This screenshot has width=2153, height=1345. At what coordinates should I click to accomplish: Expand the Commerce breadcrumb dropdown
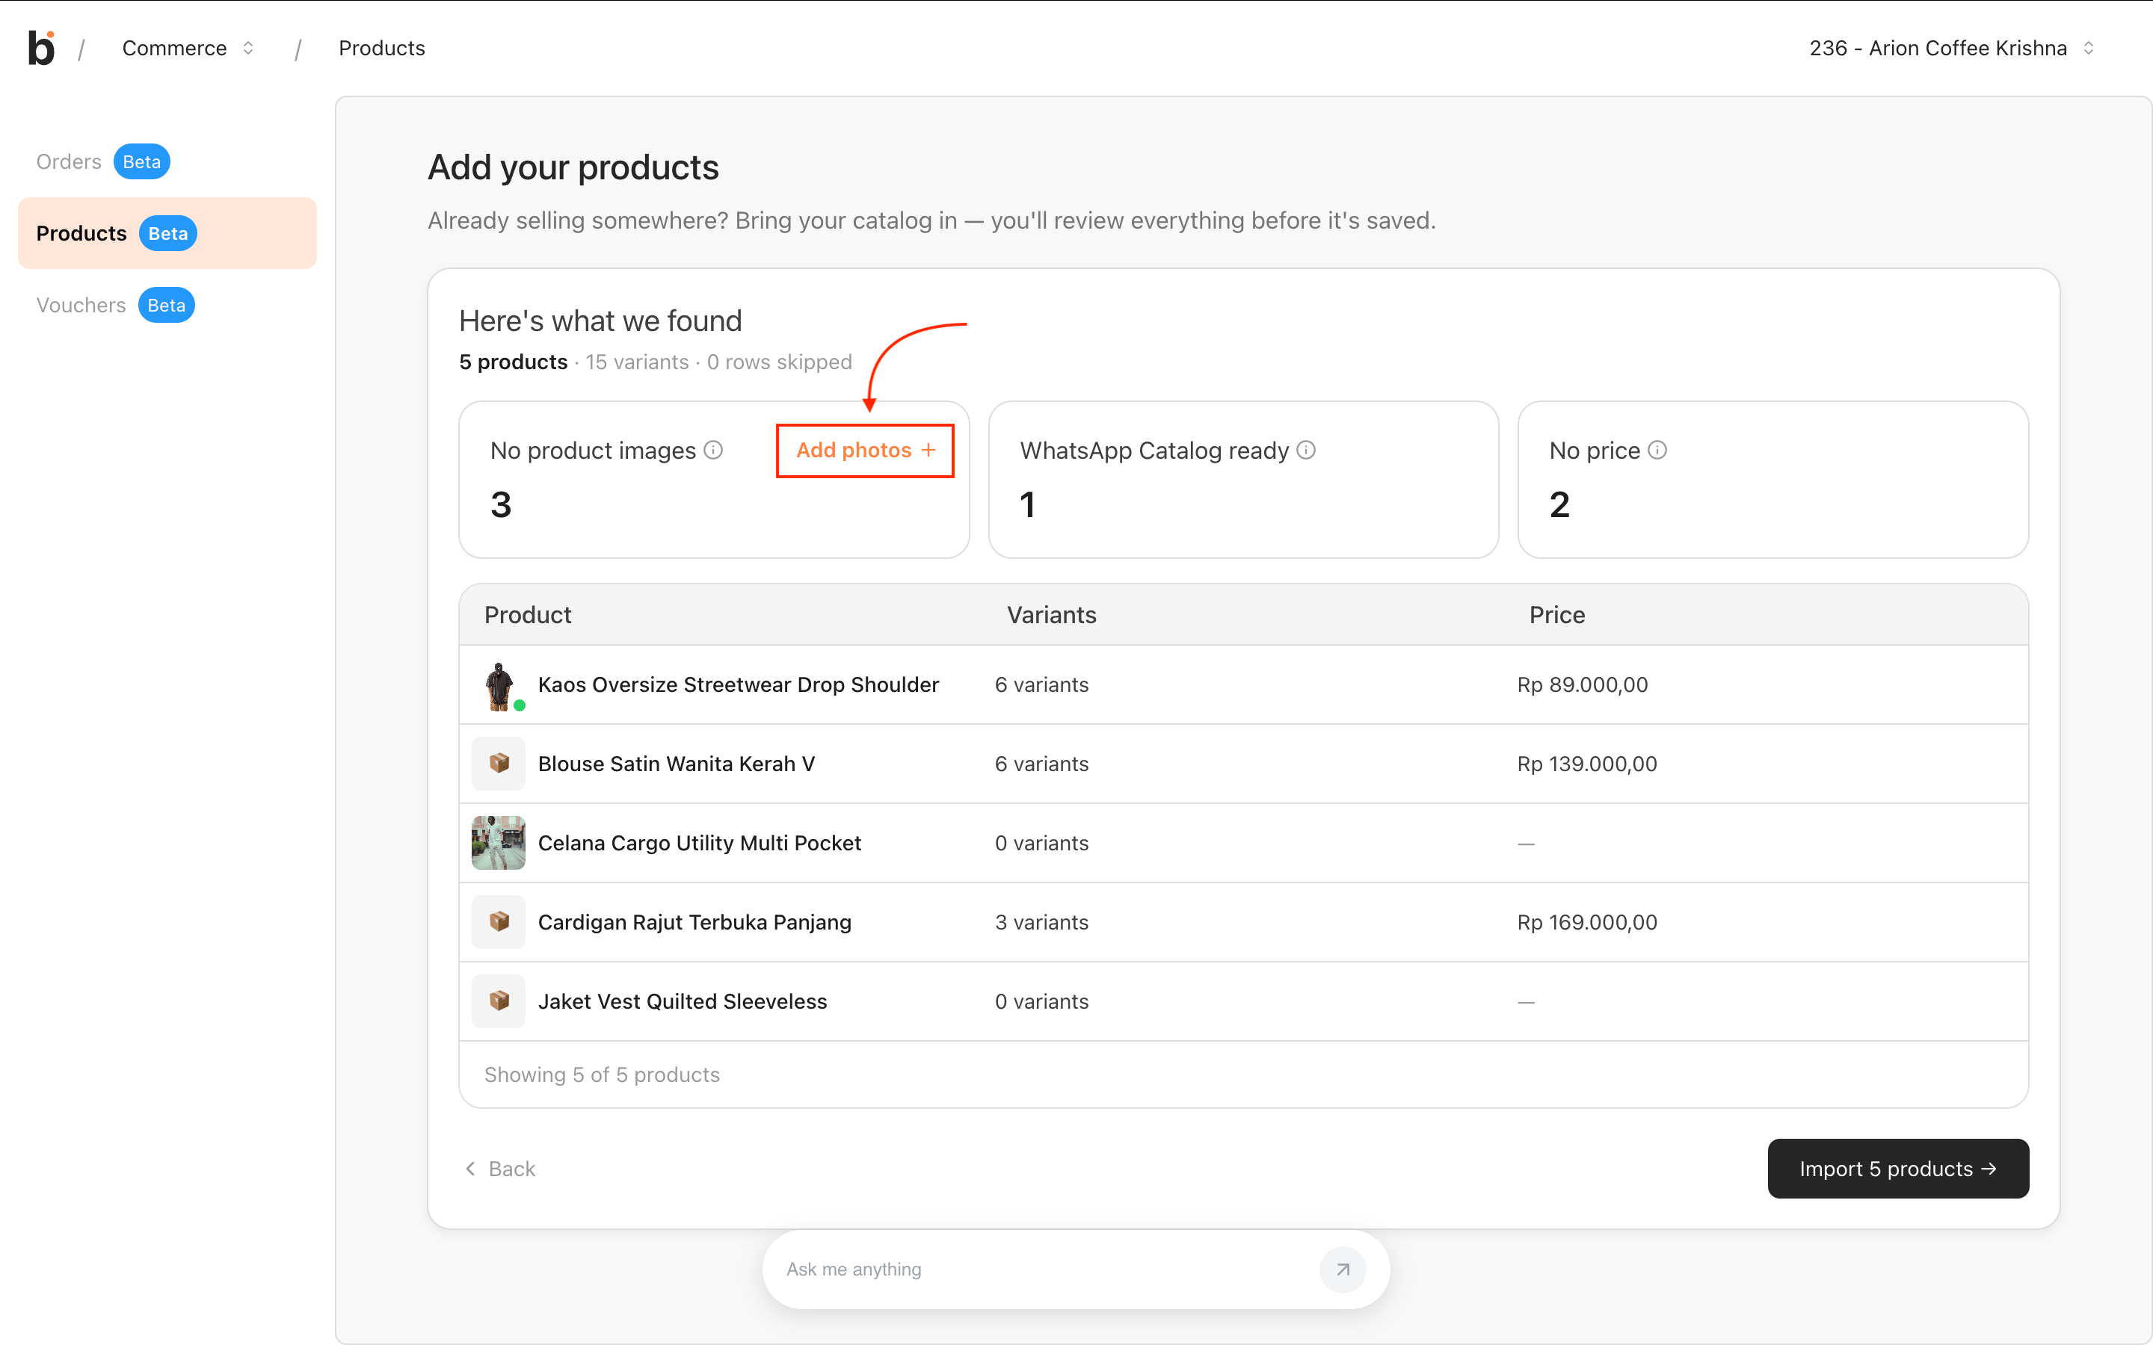[188, 48]
